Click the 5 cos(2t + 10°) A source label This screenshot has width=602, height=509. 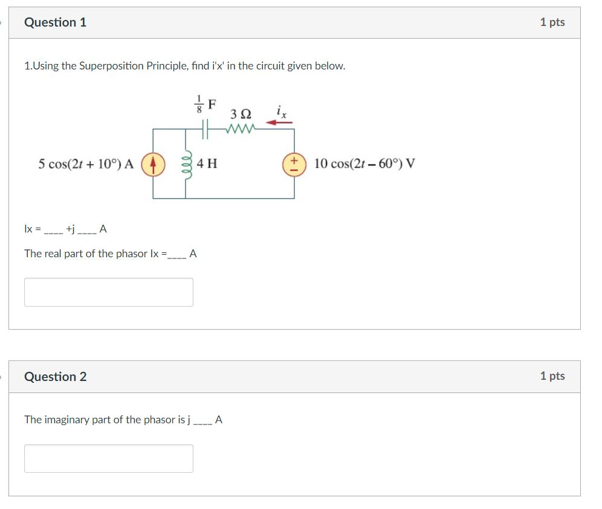point(83,162)
